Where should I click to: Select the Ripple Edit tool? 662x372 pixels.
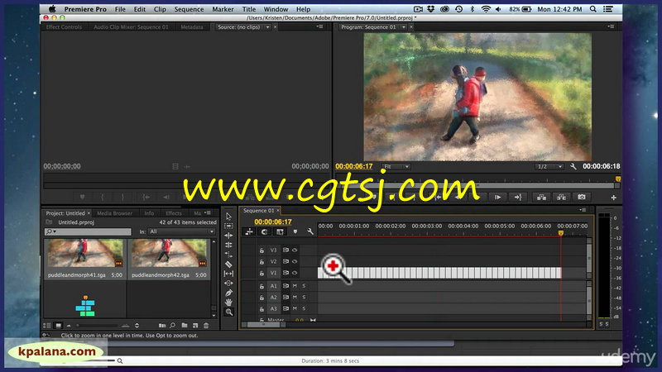(228, 236)
